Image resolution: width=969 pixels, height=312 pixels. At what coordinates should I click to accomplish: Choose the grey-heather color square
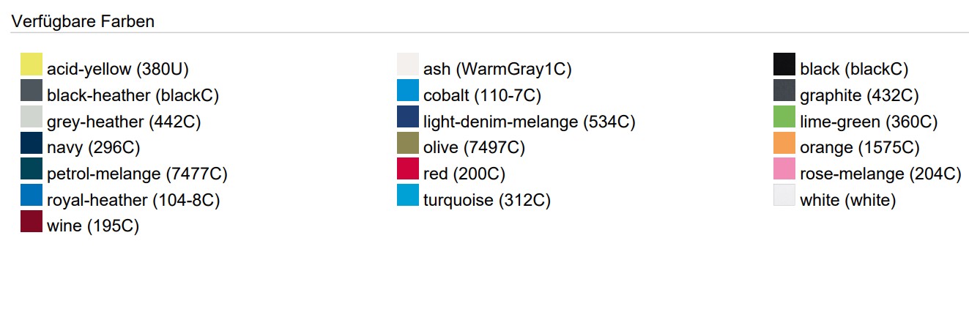tap(31, 117)
